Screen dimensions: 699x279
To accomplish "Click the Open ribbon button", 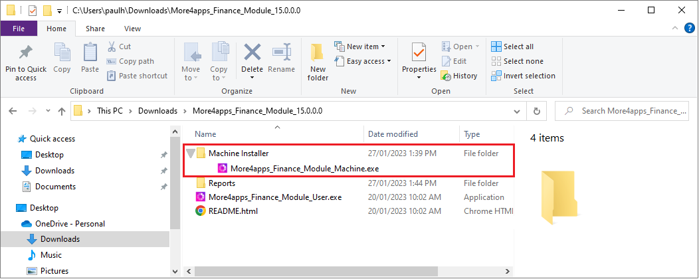I will click(x=460, y=46).
